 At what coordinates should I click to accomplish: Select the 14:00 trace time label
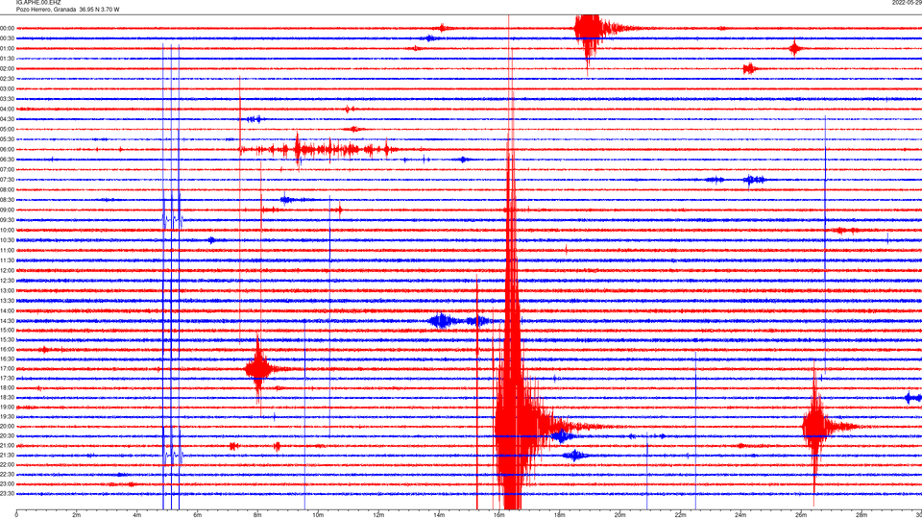point(8,310)
